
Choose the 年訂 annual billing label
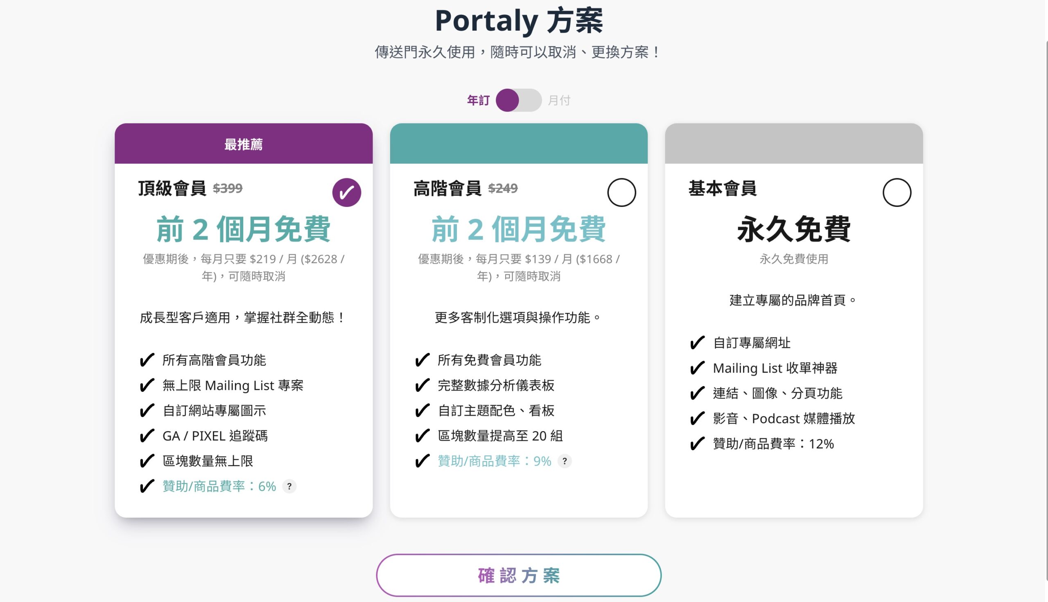pos(478,100)
